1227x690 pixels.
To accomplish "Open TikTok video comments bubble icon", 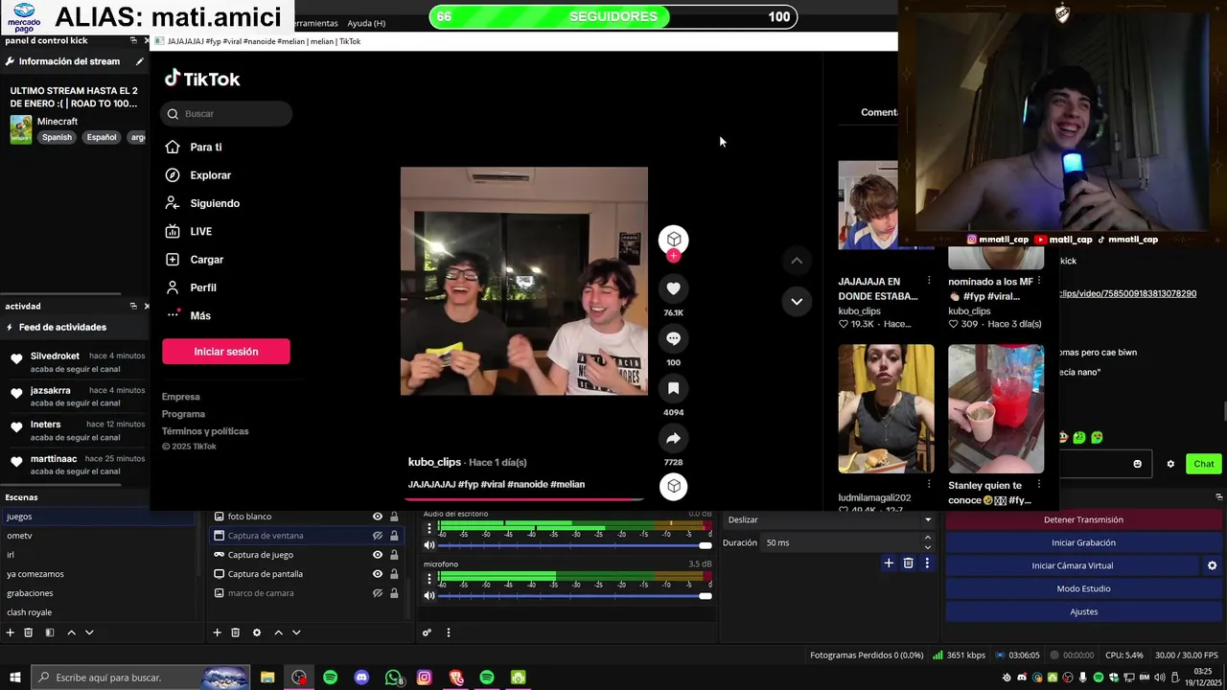I will (673, 338).
